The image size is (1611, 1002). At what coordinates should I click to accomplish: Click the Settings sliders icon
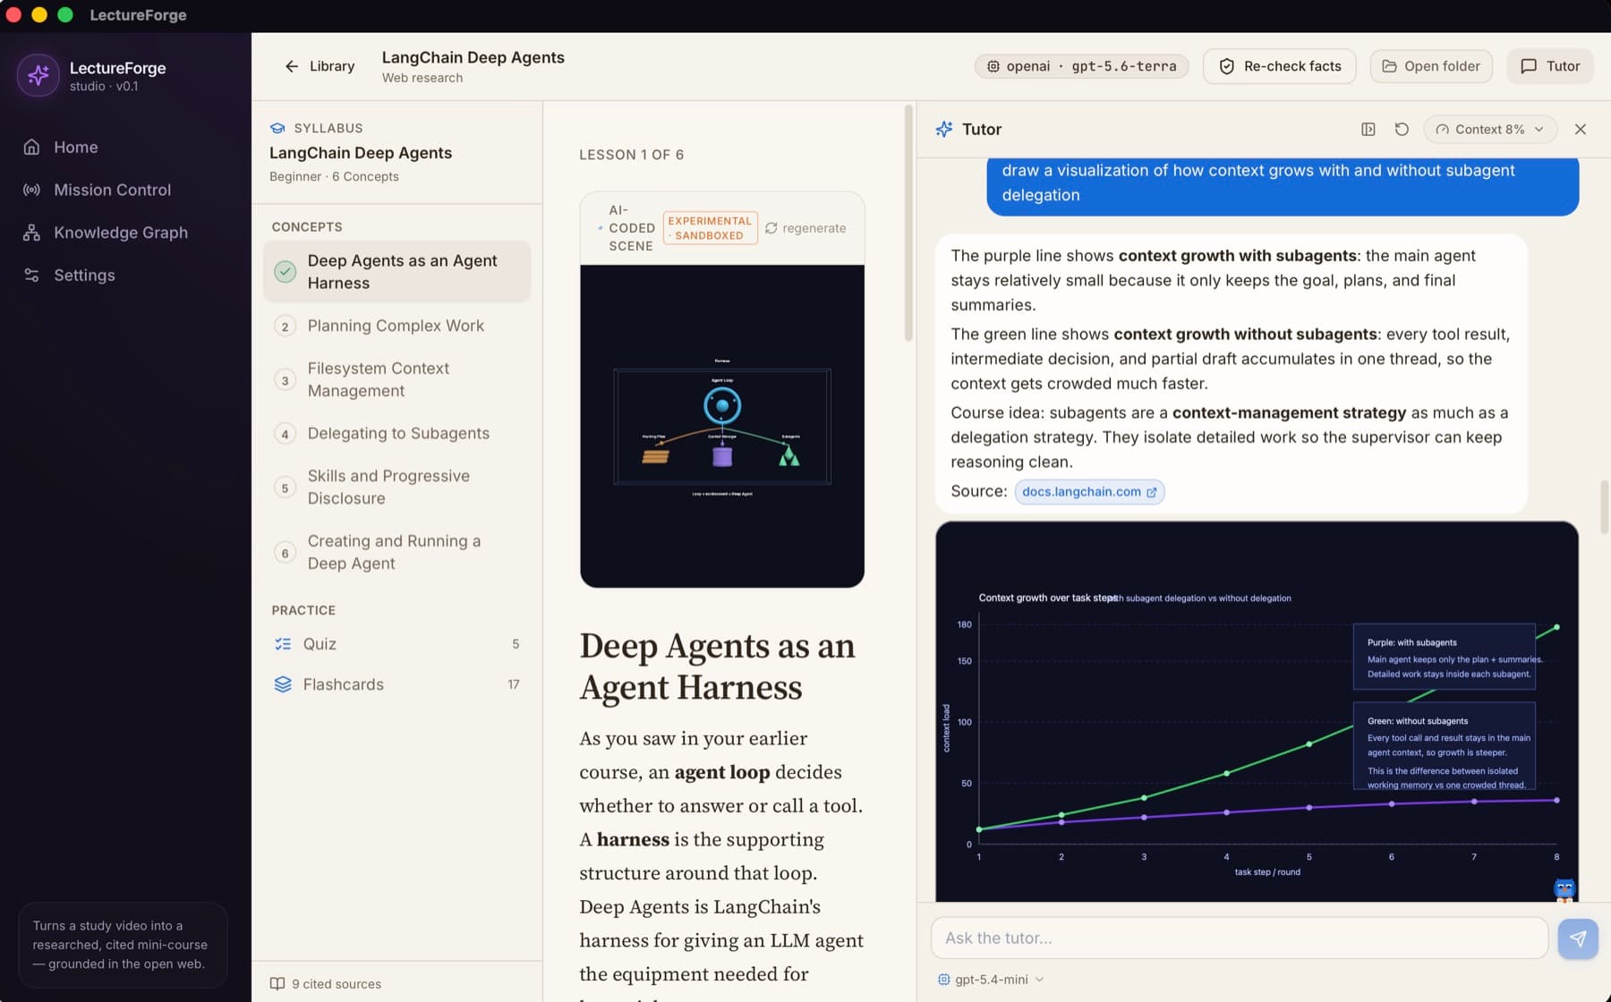coord(31,276)
